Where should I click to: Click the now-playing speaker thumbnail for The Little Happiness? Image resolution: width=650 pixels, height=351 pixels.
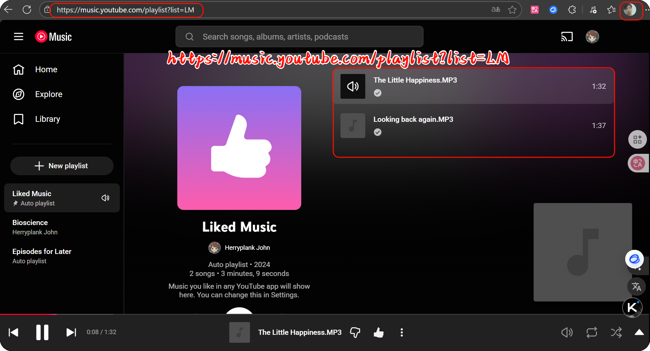353,86
